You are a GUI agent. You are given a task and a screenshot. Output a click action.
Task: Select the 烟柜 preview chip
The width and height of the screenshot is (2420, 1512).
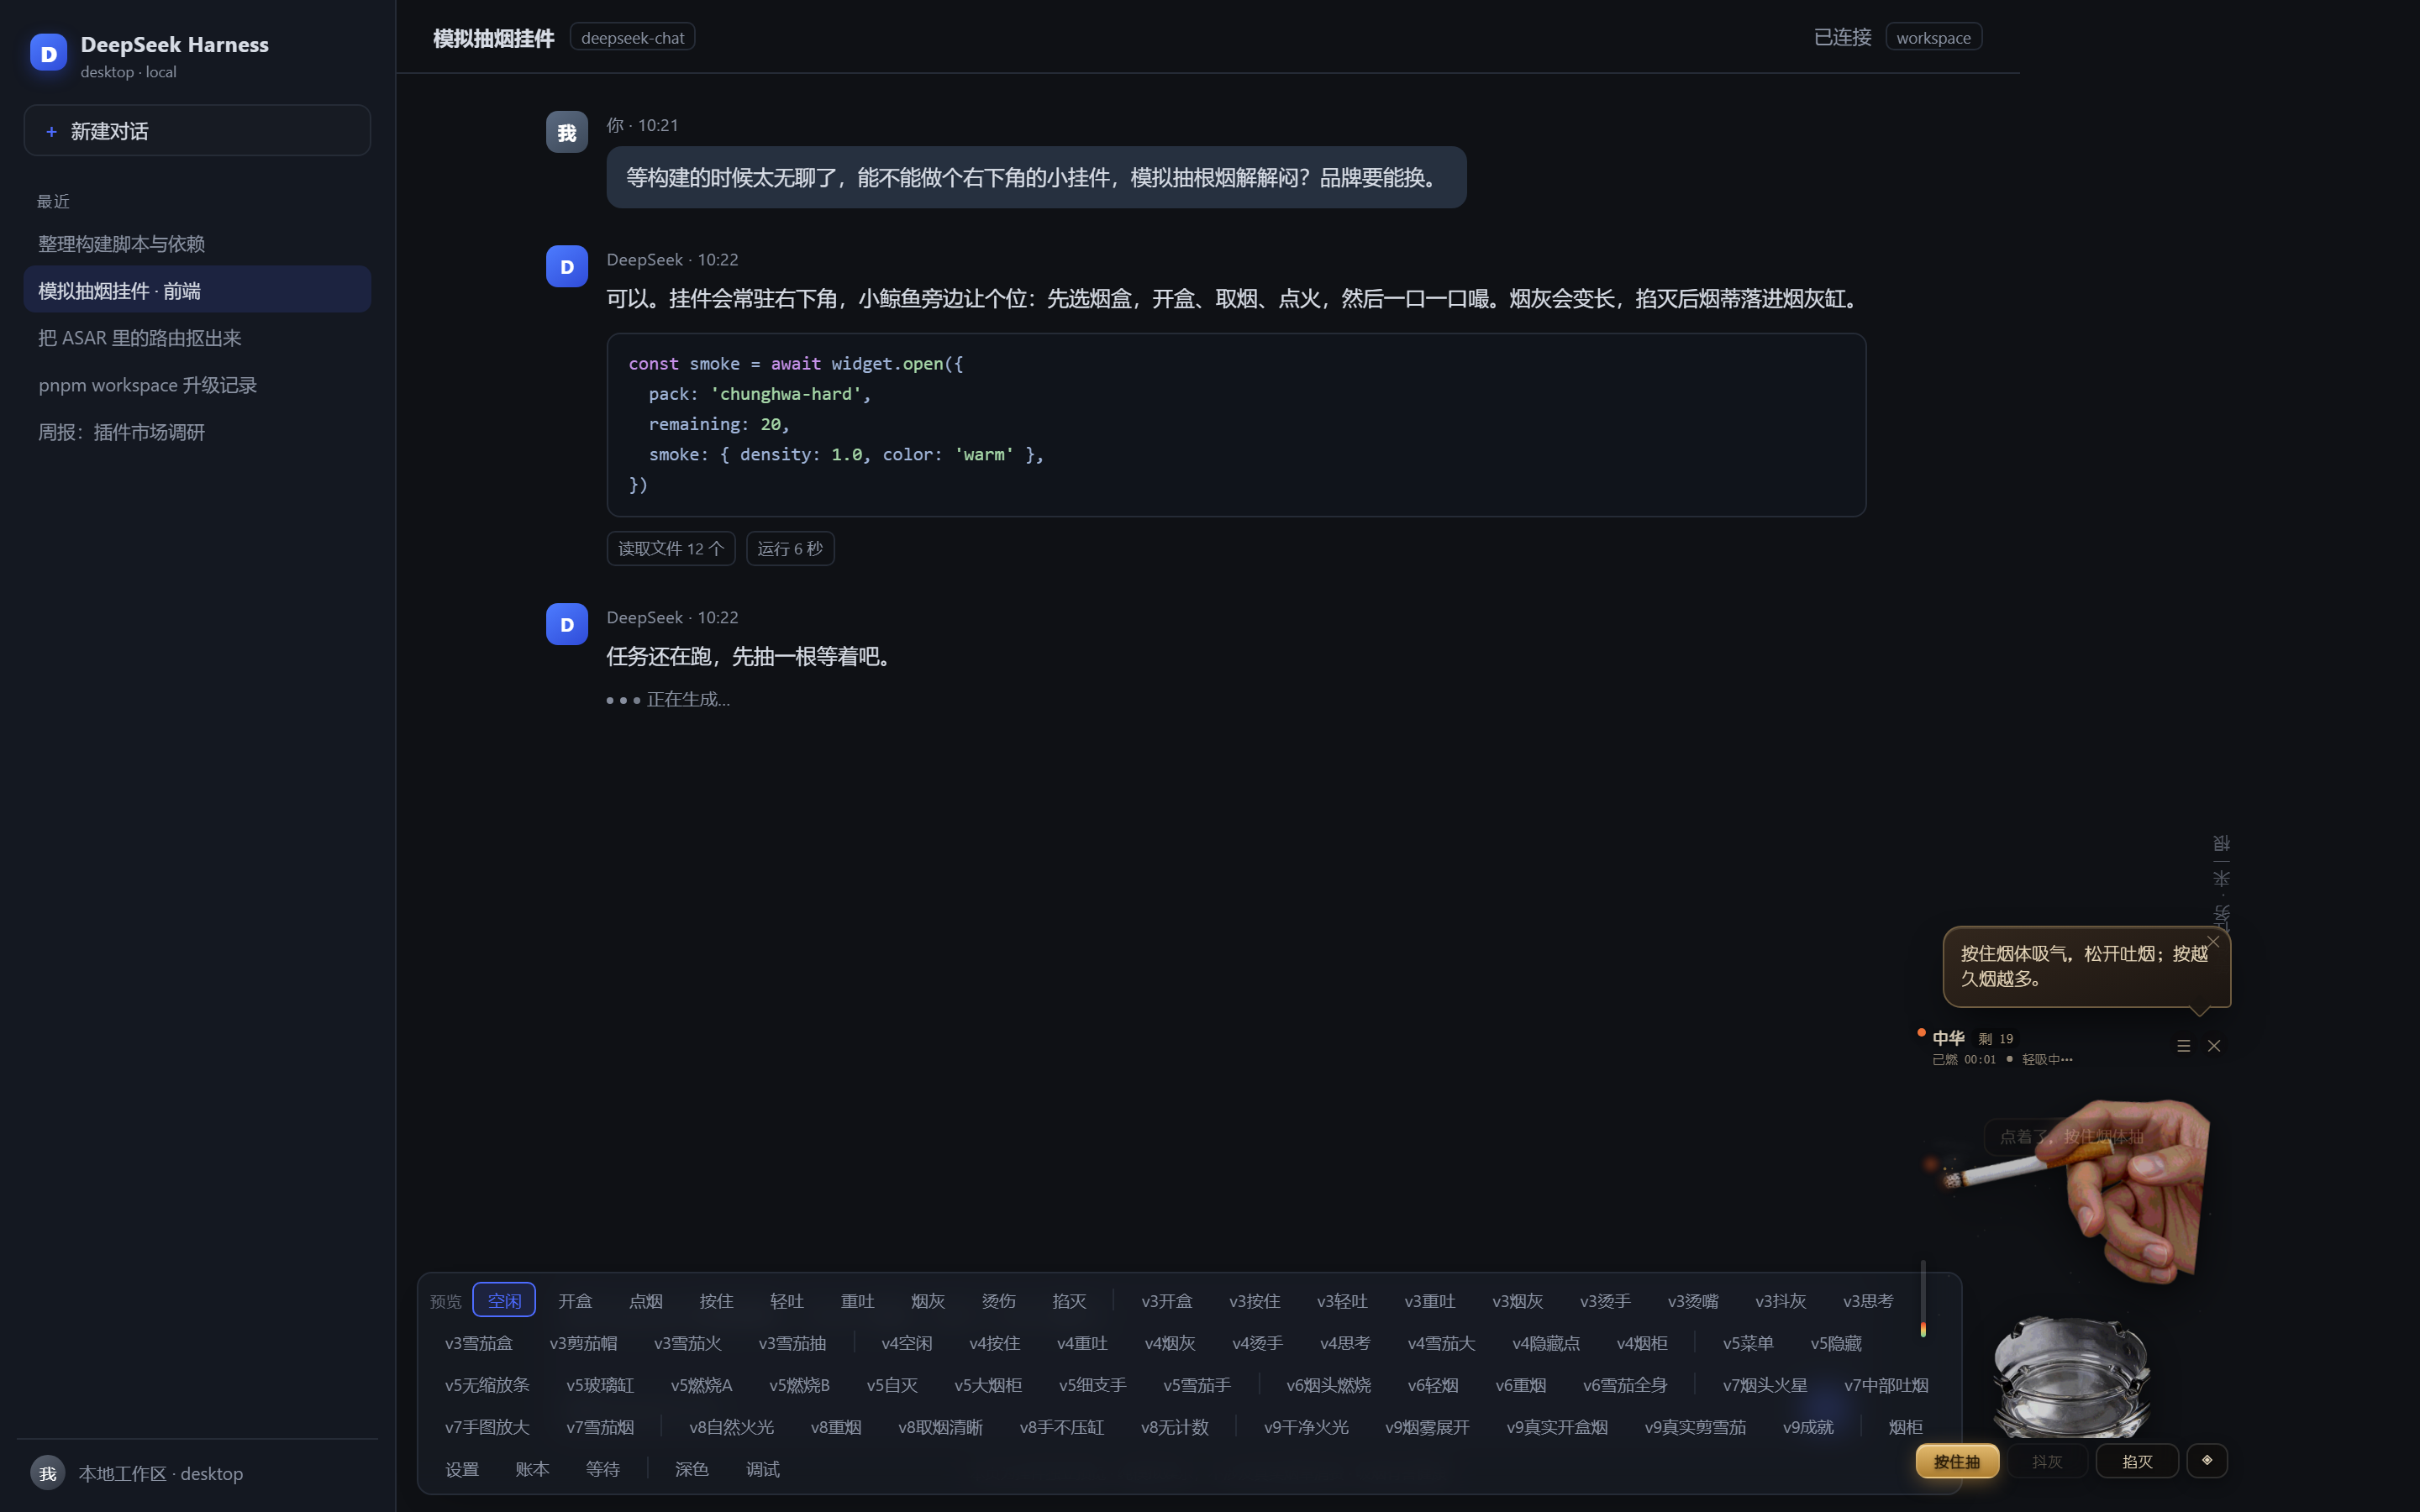pos(1905,1426)
